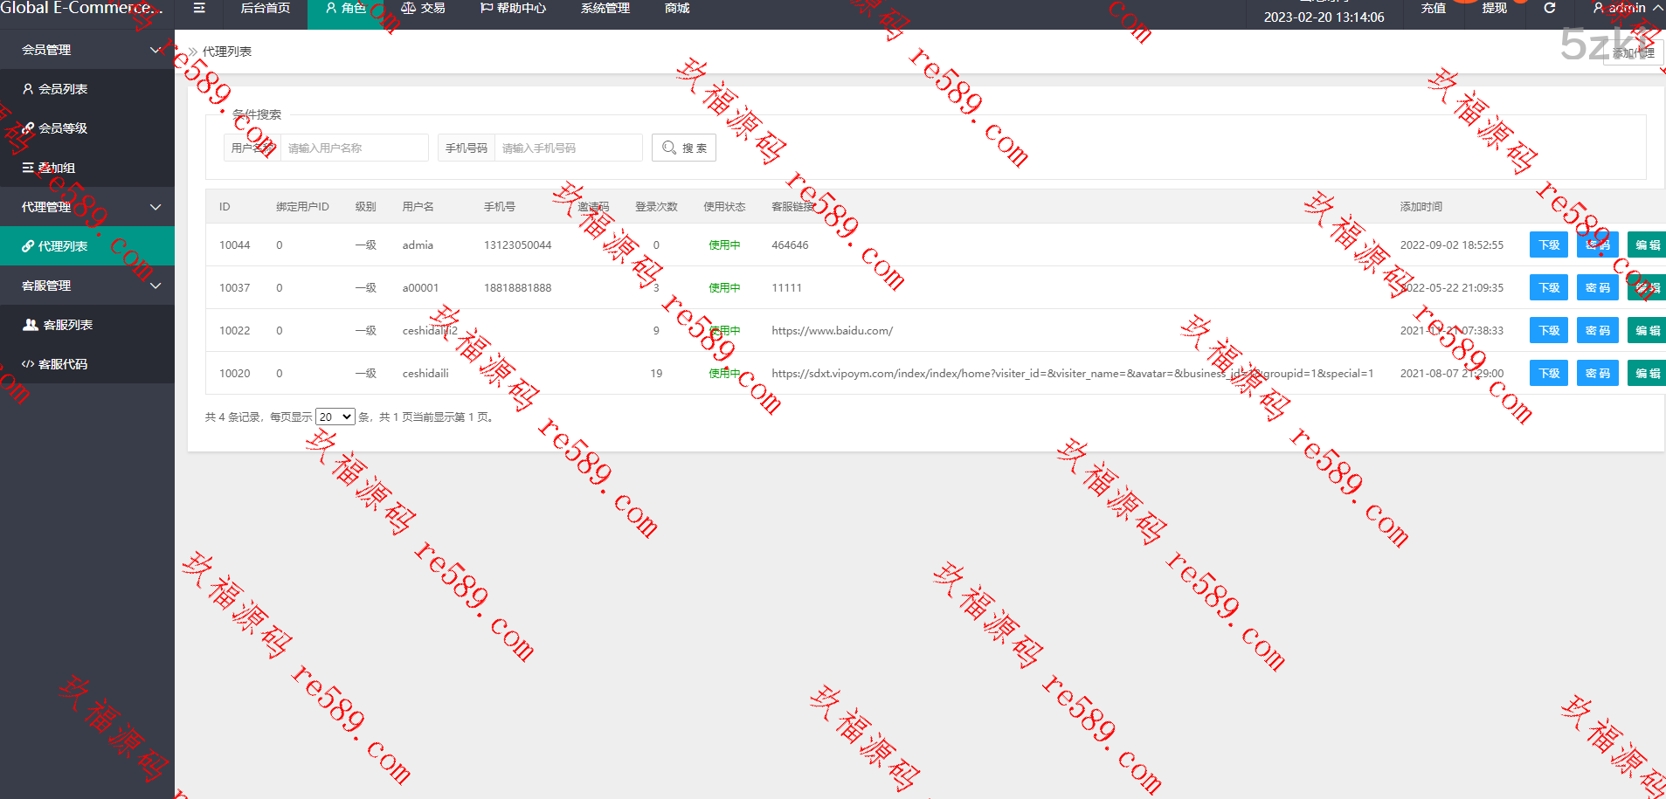1666x799 pixels.
Task: Select 代理列表 in the sidebar
Action: click(x=62, y=246)
